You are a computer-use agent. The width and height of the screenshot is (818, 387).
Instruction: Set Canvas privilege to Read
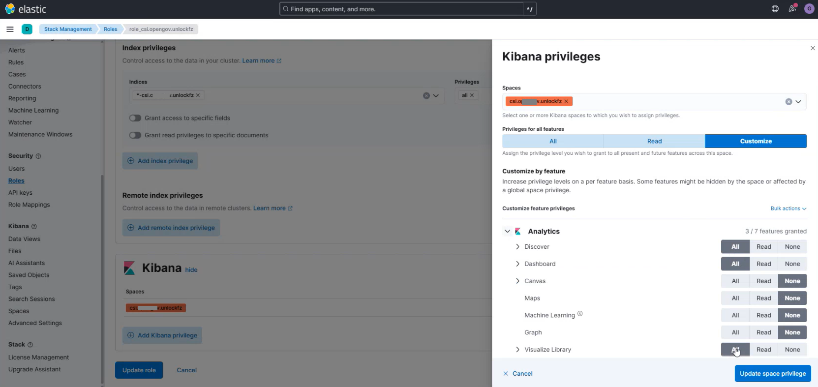pos(763,281)
